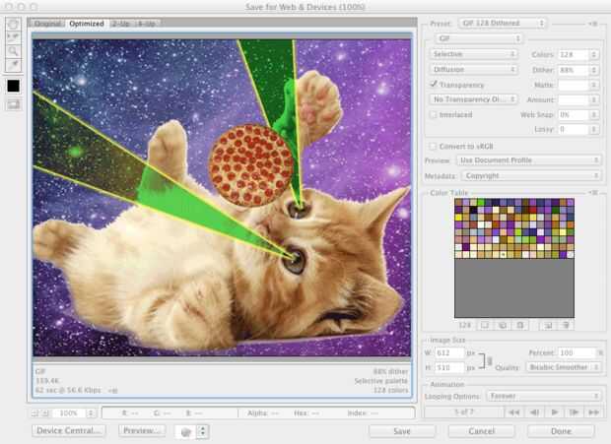This screenshot has height=444, width=611.
Task: Click add eyedropper color to palette icon
Action: (548, 325)
